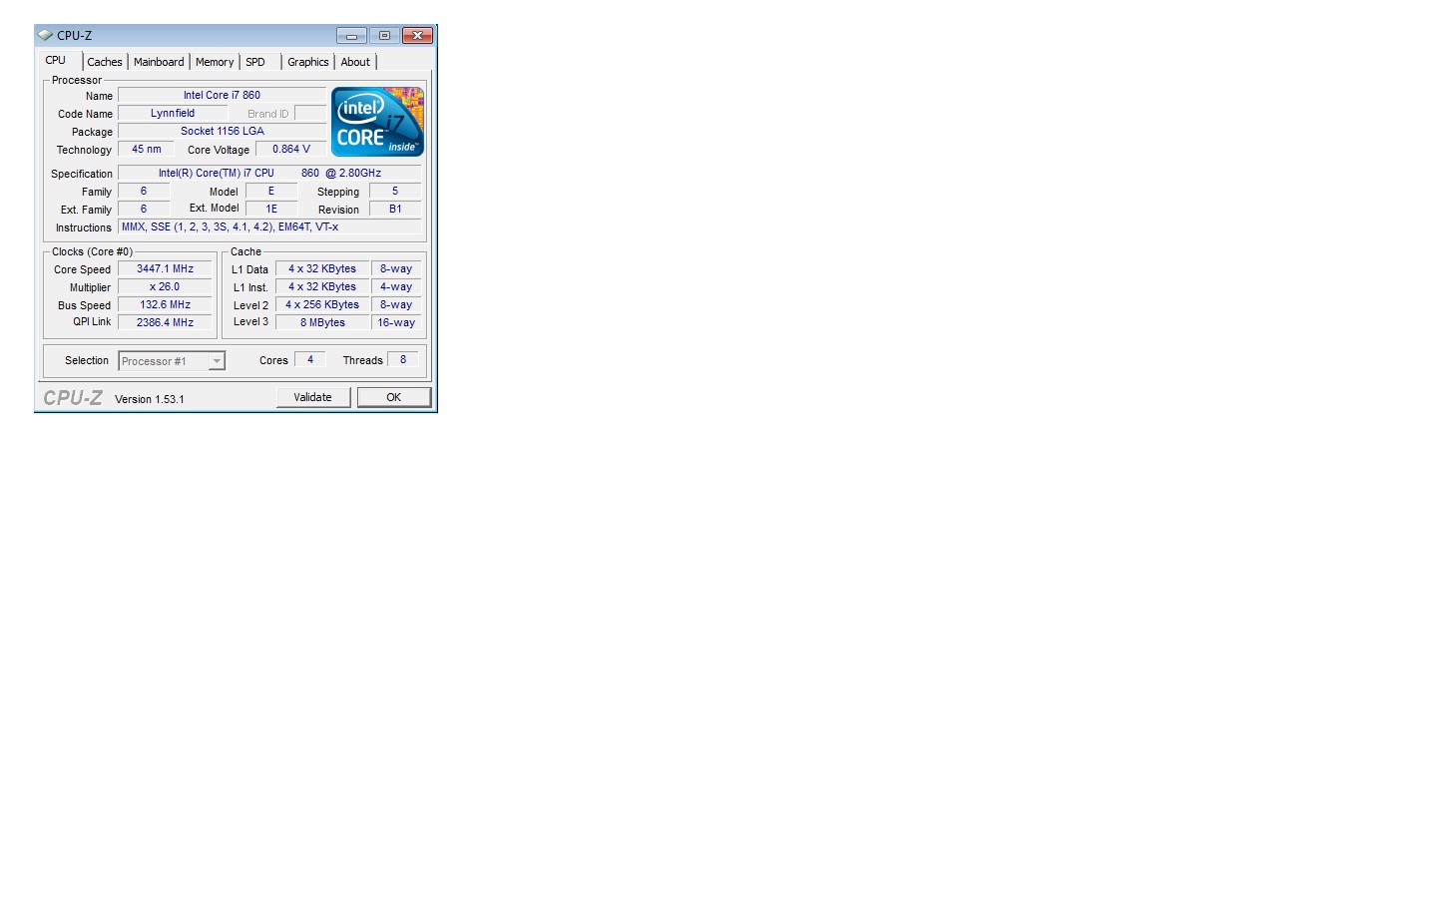
Task: Open the Graphics tab
Action: click(x=308, y=62)
